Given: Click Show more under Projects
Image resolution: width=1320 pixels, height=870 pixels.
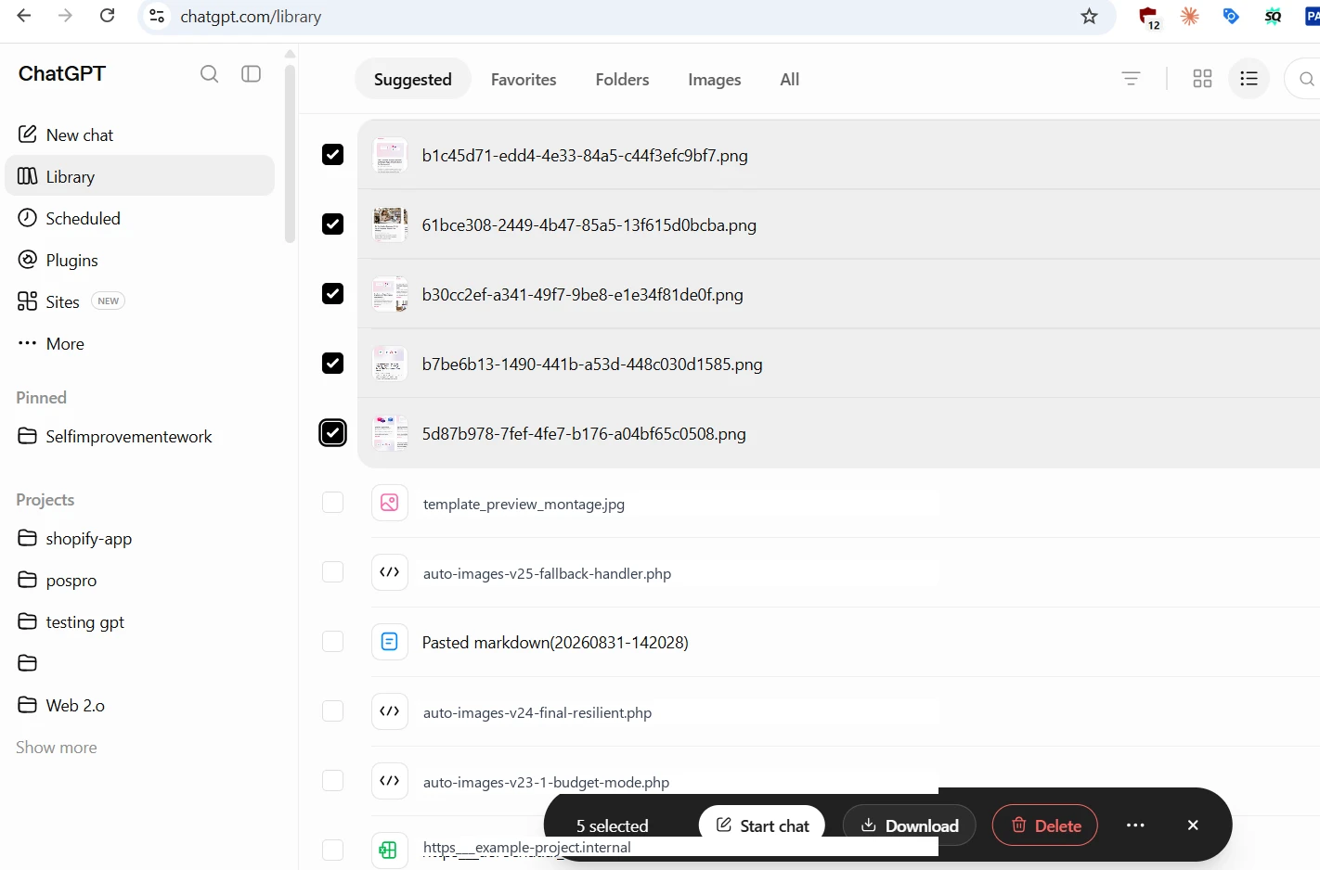Looking at the screenshot, I should [x=57, y=748].
